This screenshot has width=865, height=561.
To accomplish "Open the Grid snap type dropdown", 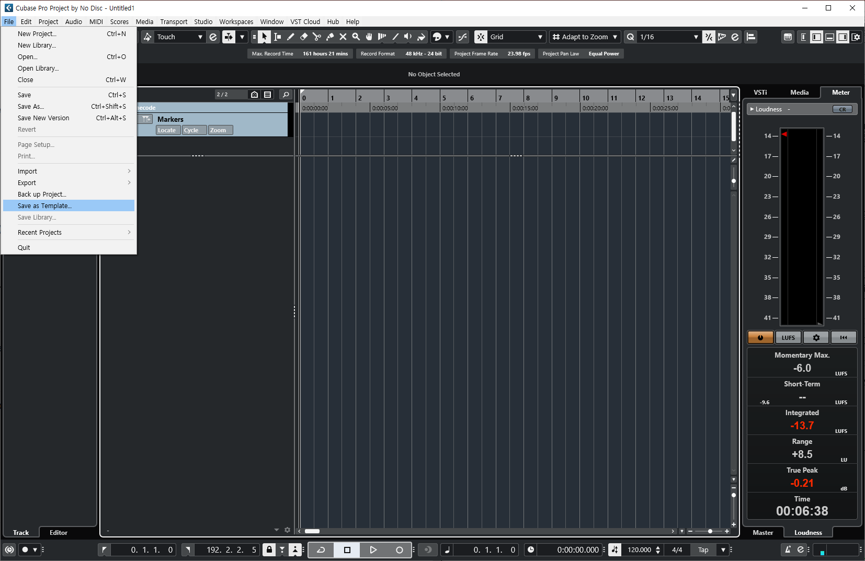I will coord(517,37).
